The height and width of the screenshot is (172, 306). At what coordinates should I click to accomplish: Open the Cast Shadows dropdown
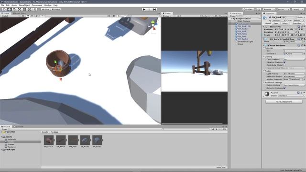(x=294, y=59)
